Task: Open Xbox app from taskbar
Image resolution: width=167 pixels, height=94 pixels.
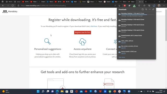Action: (110, 91)
